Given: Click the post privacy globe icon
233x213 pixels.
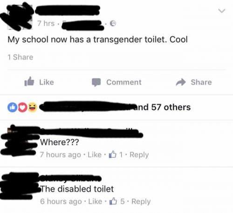Looking at the screenshot, I should pyautogui.click(x=113, y=23).
